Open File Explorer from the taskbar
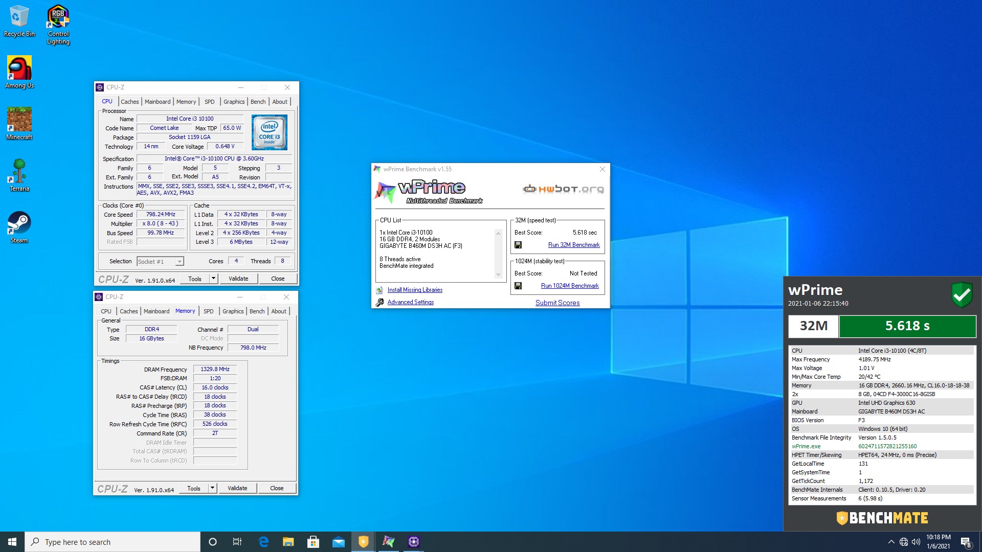982x552 pixels. [x=288, y=542]
